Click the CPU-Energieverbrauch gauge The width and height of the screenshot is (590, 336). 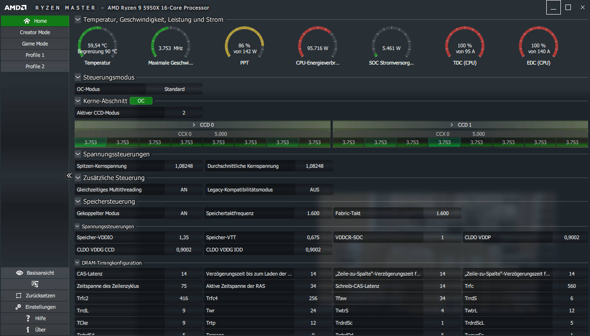coord(318,46)
